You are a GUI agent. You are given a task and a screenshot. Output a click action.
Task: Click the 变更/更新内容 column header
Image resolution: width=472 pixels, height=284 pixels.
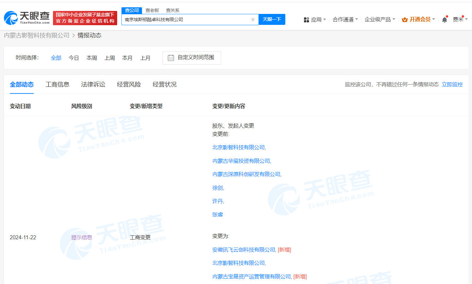(229, 106)
